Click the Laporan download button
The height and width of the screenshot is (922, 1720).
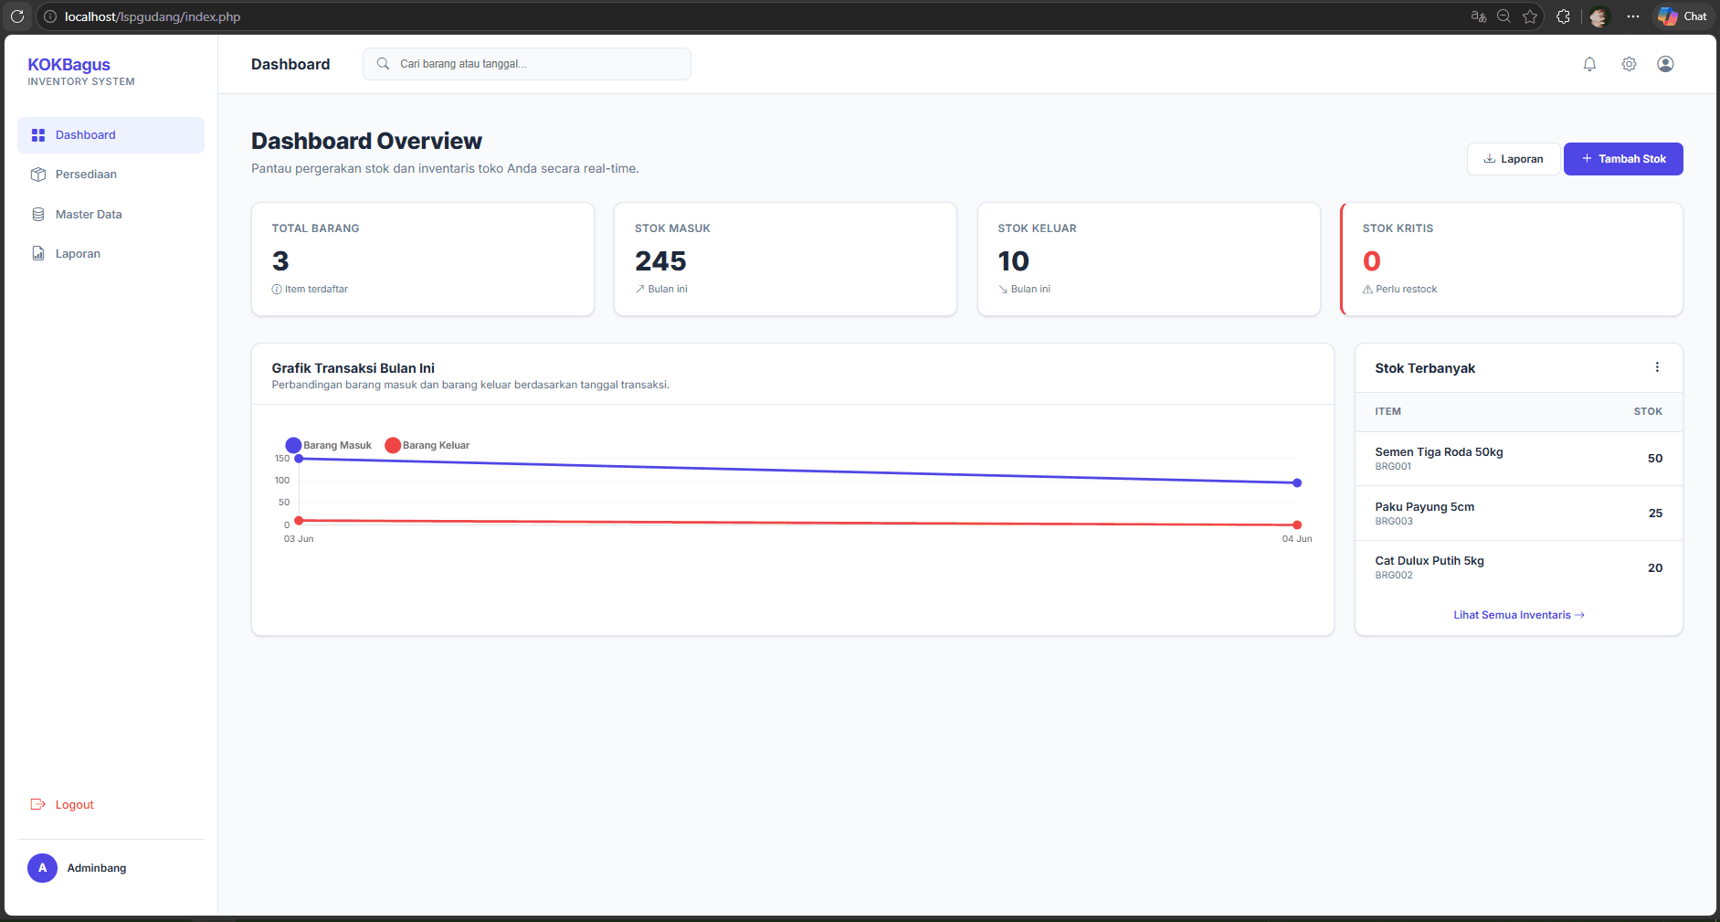point(1514,159)
